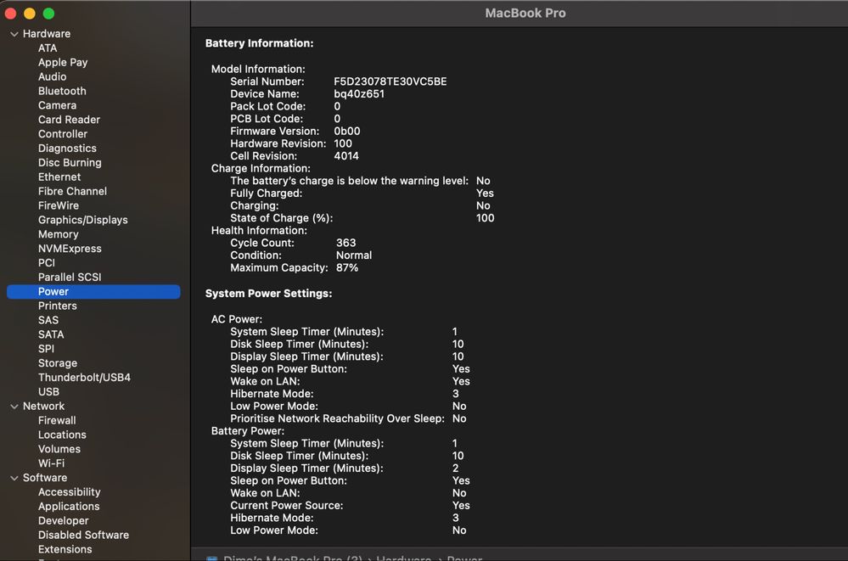
Task: Open Disabled Software entry
Action: pyautogui.click(x=84, y=535)
